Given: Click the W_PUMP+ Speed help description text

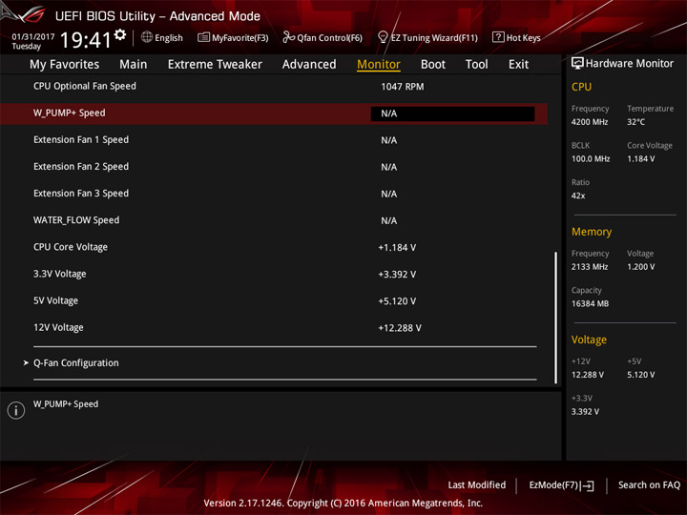Looking at the screenshot, I should point(66,403).
